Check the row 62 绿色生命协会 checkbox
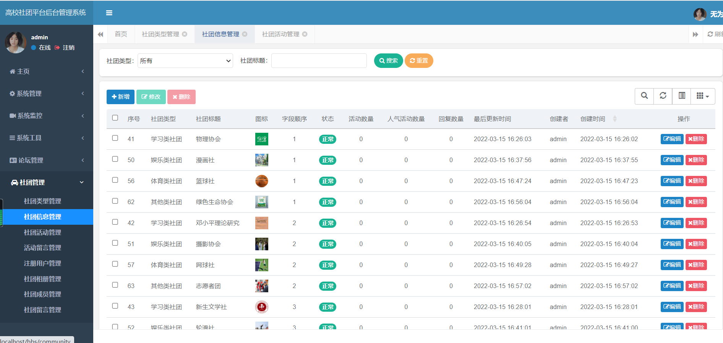 coord(115,201)
